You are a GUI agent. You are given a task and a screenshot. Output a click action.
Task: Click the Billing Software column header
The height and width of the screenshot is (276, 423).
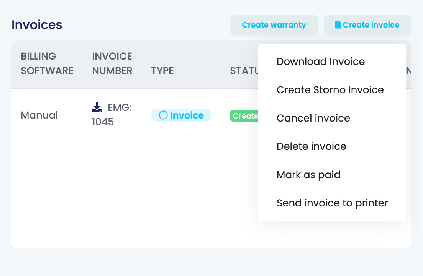tap(47, 63)
